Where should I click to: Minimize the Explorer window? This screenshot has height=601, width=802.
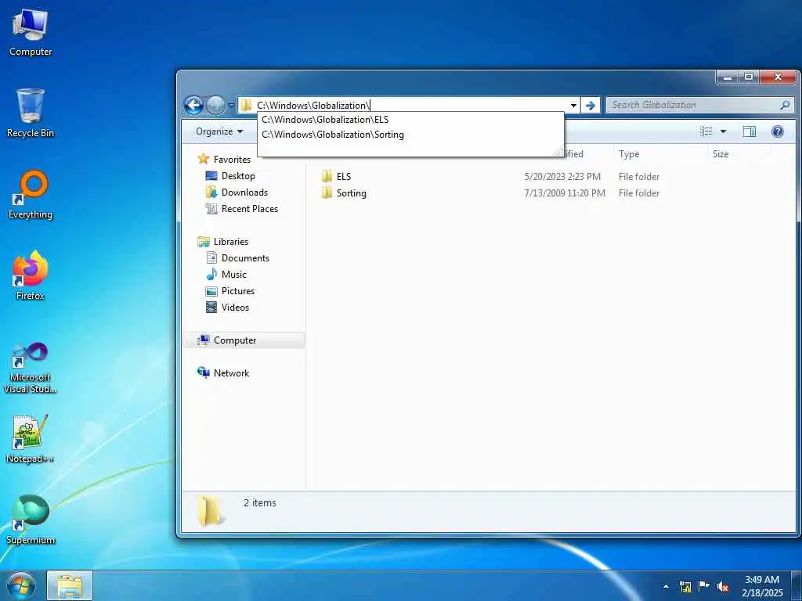pos(728,77)
